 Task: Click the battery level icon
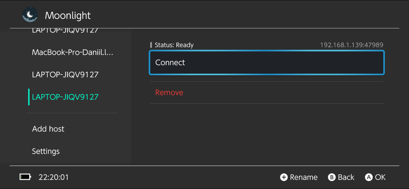click(x=26, y=177)
